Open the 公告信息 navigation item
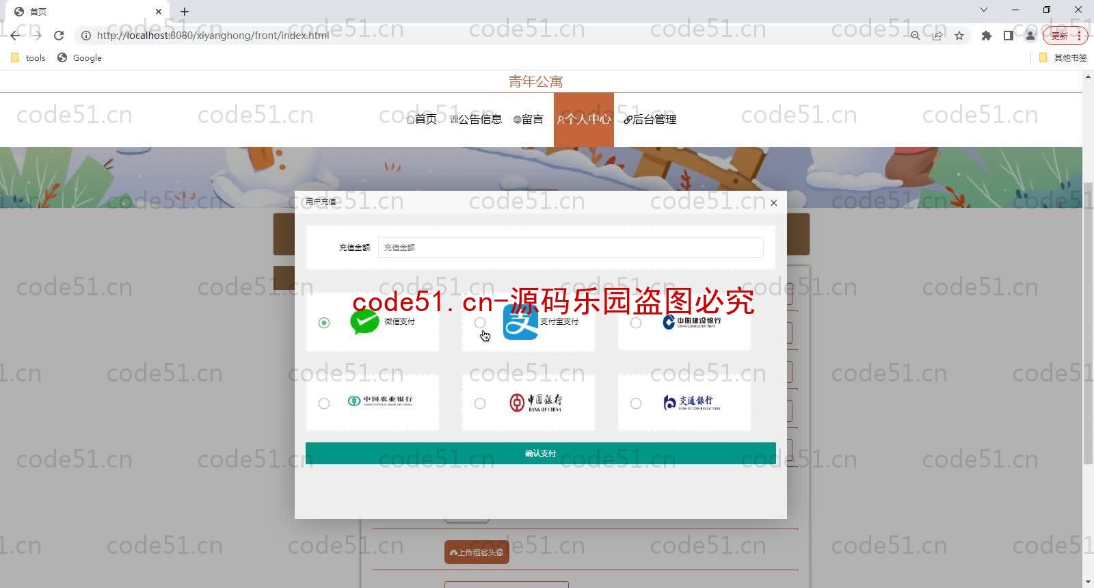This screenshot has height=588, width=1094. 476,119
